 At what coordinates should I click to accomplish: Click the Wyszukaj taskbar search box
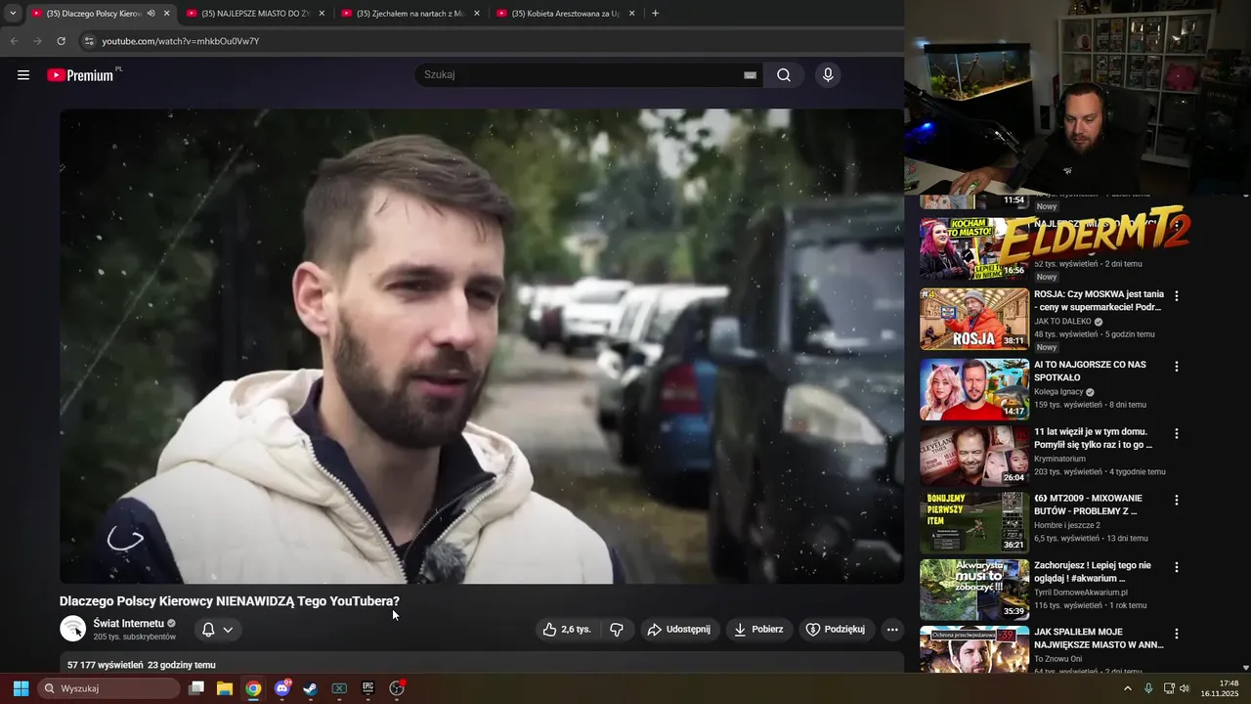point(109,688)
